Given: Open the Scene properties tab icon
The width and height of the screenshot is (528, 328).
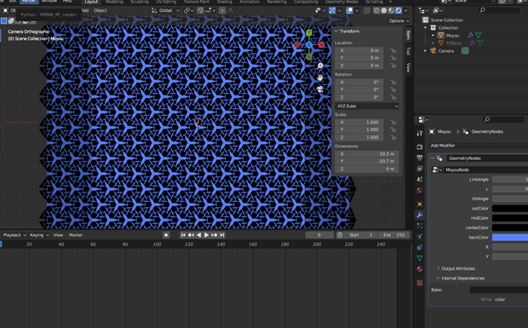Looking at the screenshot, I should coord(420,180).
